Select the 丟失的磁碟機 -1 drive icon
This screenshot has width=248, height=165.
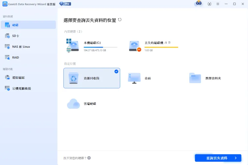(135, 46)
